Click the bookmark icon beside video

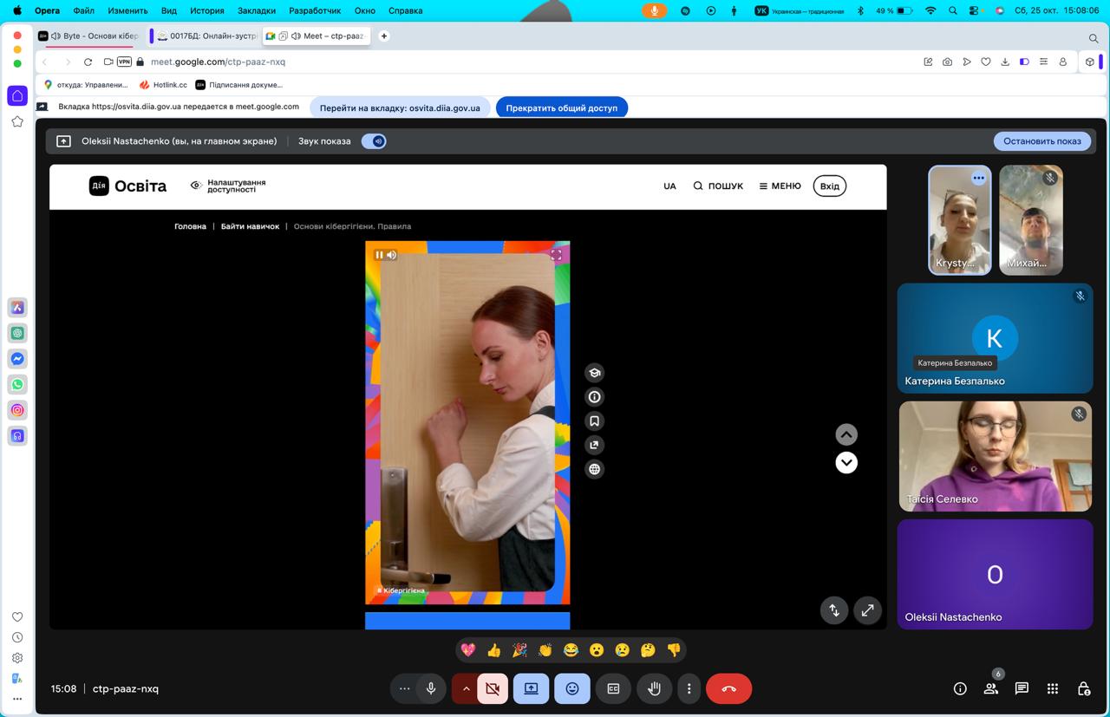coord(594,420)
